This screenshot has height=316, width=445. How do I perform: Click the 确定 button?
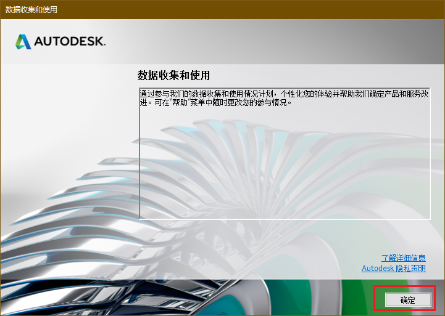click(x=408, y=299)
